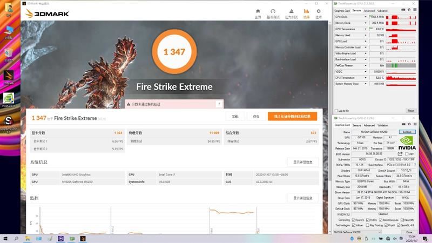Open the notification center icon
This screenshot has height=243, width=432.
pos(425,239)
